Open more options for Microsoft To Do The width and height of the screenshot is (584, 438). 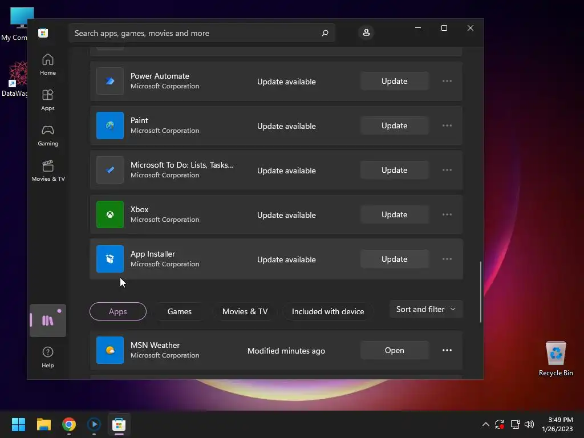[x=447, y=170]
